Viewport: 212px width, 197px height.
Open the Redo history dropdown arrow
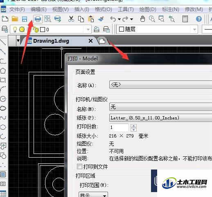pos(131,19)
